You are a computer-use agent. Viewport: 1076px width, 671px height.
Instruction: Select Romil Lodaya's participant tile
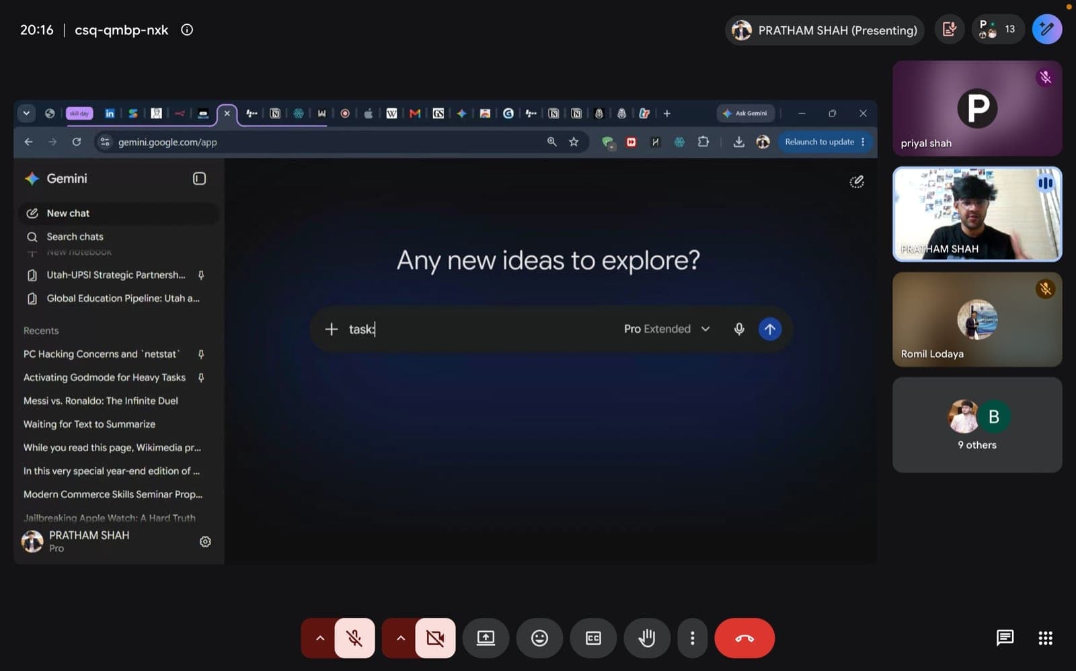coord(977,319)
